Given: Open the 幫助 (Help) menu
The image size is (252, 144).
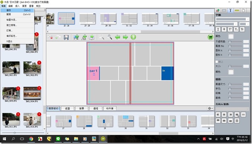Looking at the screenshot, I should [38, 6].
